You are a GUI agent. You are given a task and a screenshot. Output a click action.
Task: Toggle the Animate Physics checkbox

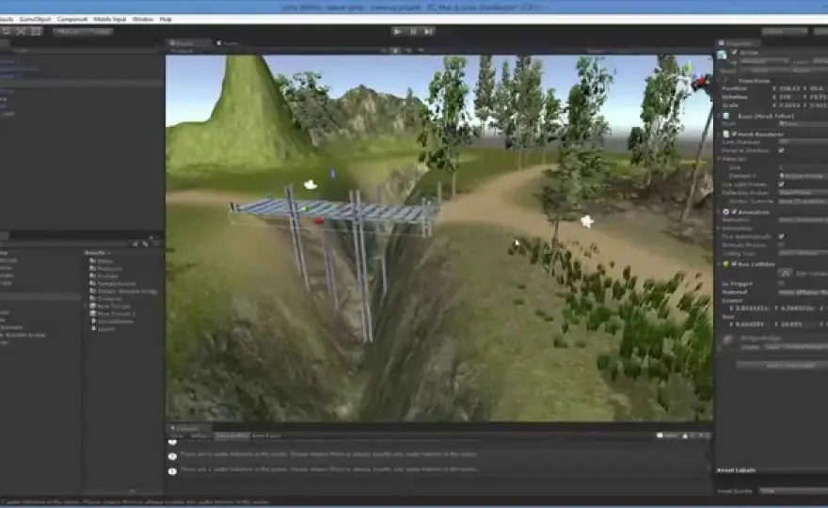point(781,245)
